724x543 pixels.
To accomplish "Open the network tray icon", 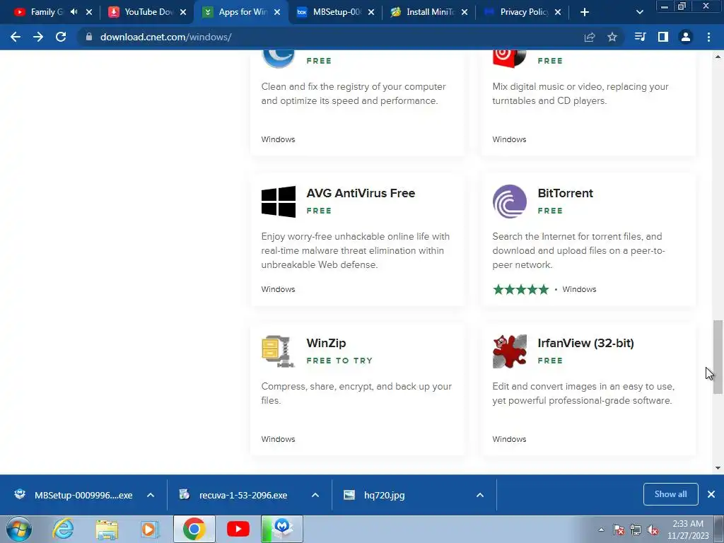I will click(636, 530).
